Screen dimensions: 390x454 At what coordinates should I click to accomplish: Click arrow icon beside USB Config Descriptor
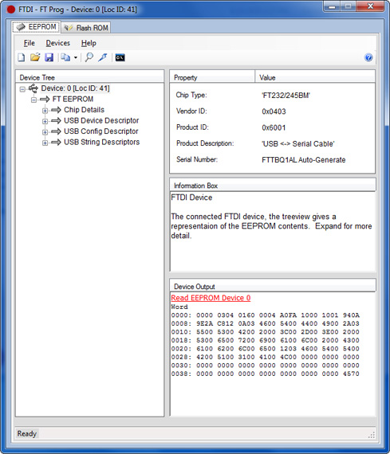point(56,131)
